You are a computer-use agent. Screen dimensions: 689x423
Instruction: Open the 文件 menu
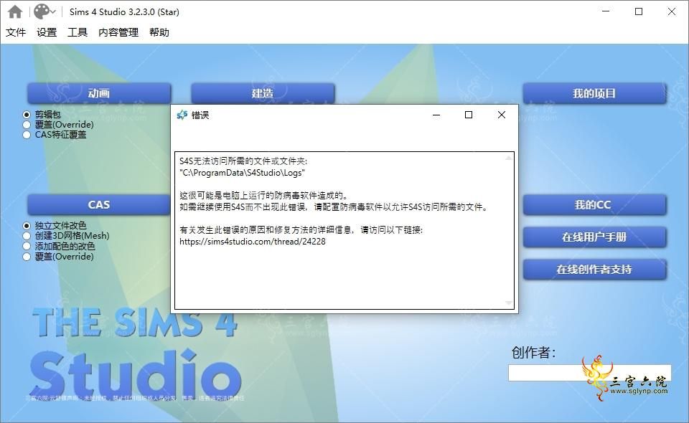(16, 32)
